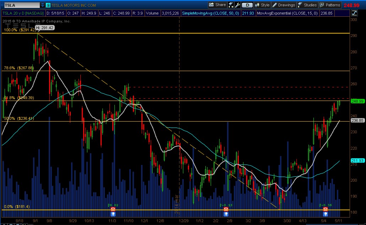Click the red 248.99 last price

pyautogui.click(x=351, y=5)
